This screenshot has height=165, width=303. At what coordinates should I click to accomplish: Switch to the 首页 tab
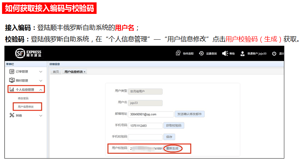point(56,71)
